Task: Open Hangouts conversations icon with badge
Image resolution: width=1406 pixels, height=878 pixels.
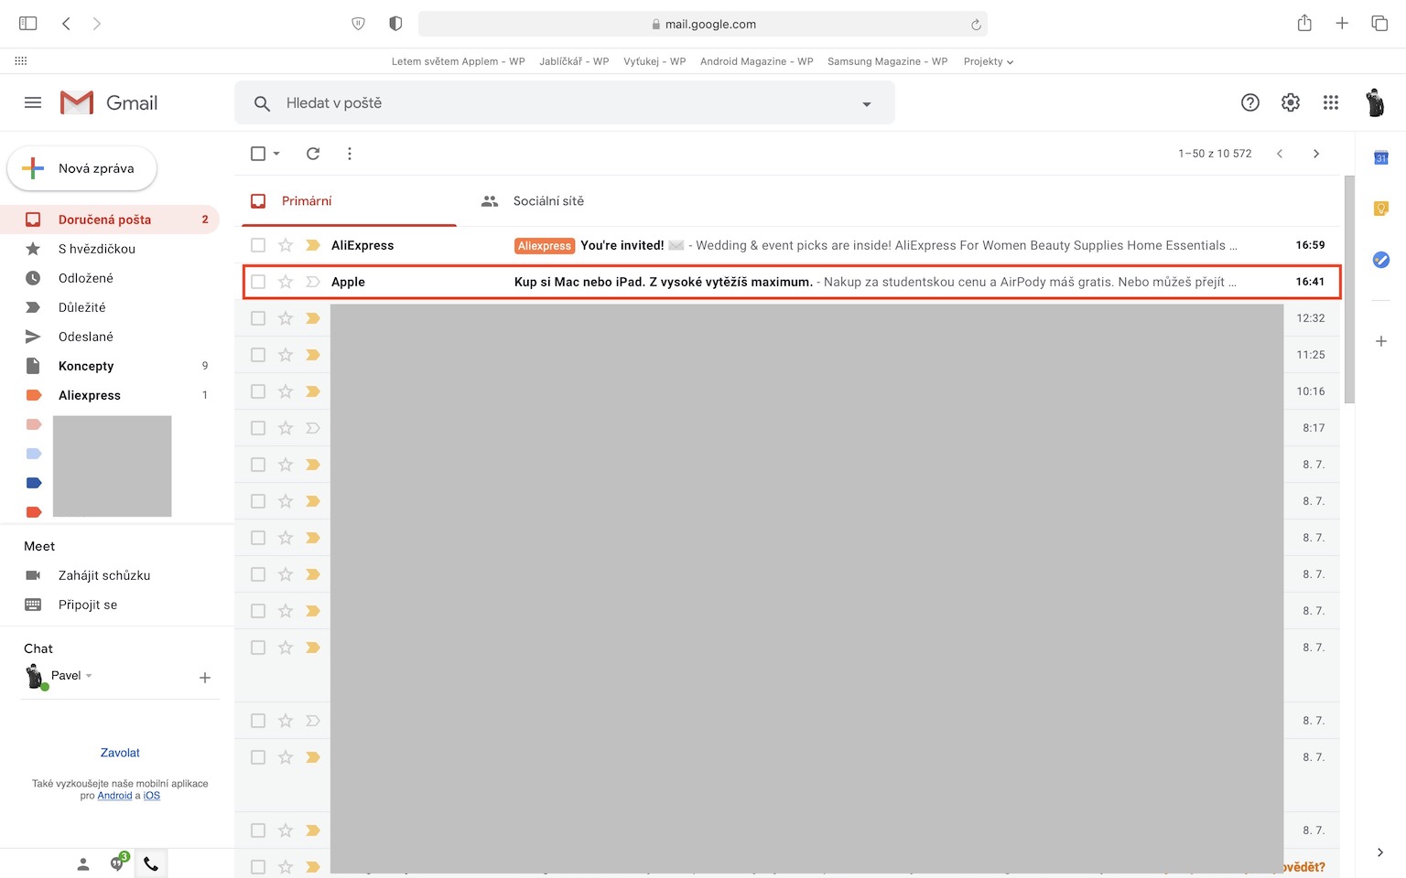Action: point(118,862)
